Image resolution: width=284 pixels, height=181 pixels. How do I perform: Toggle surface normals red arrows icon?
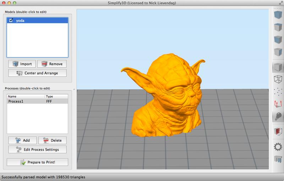pyautogui.click(x=278, y=104)
